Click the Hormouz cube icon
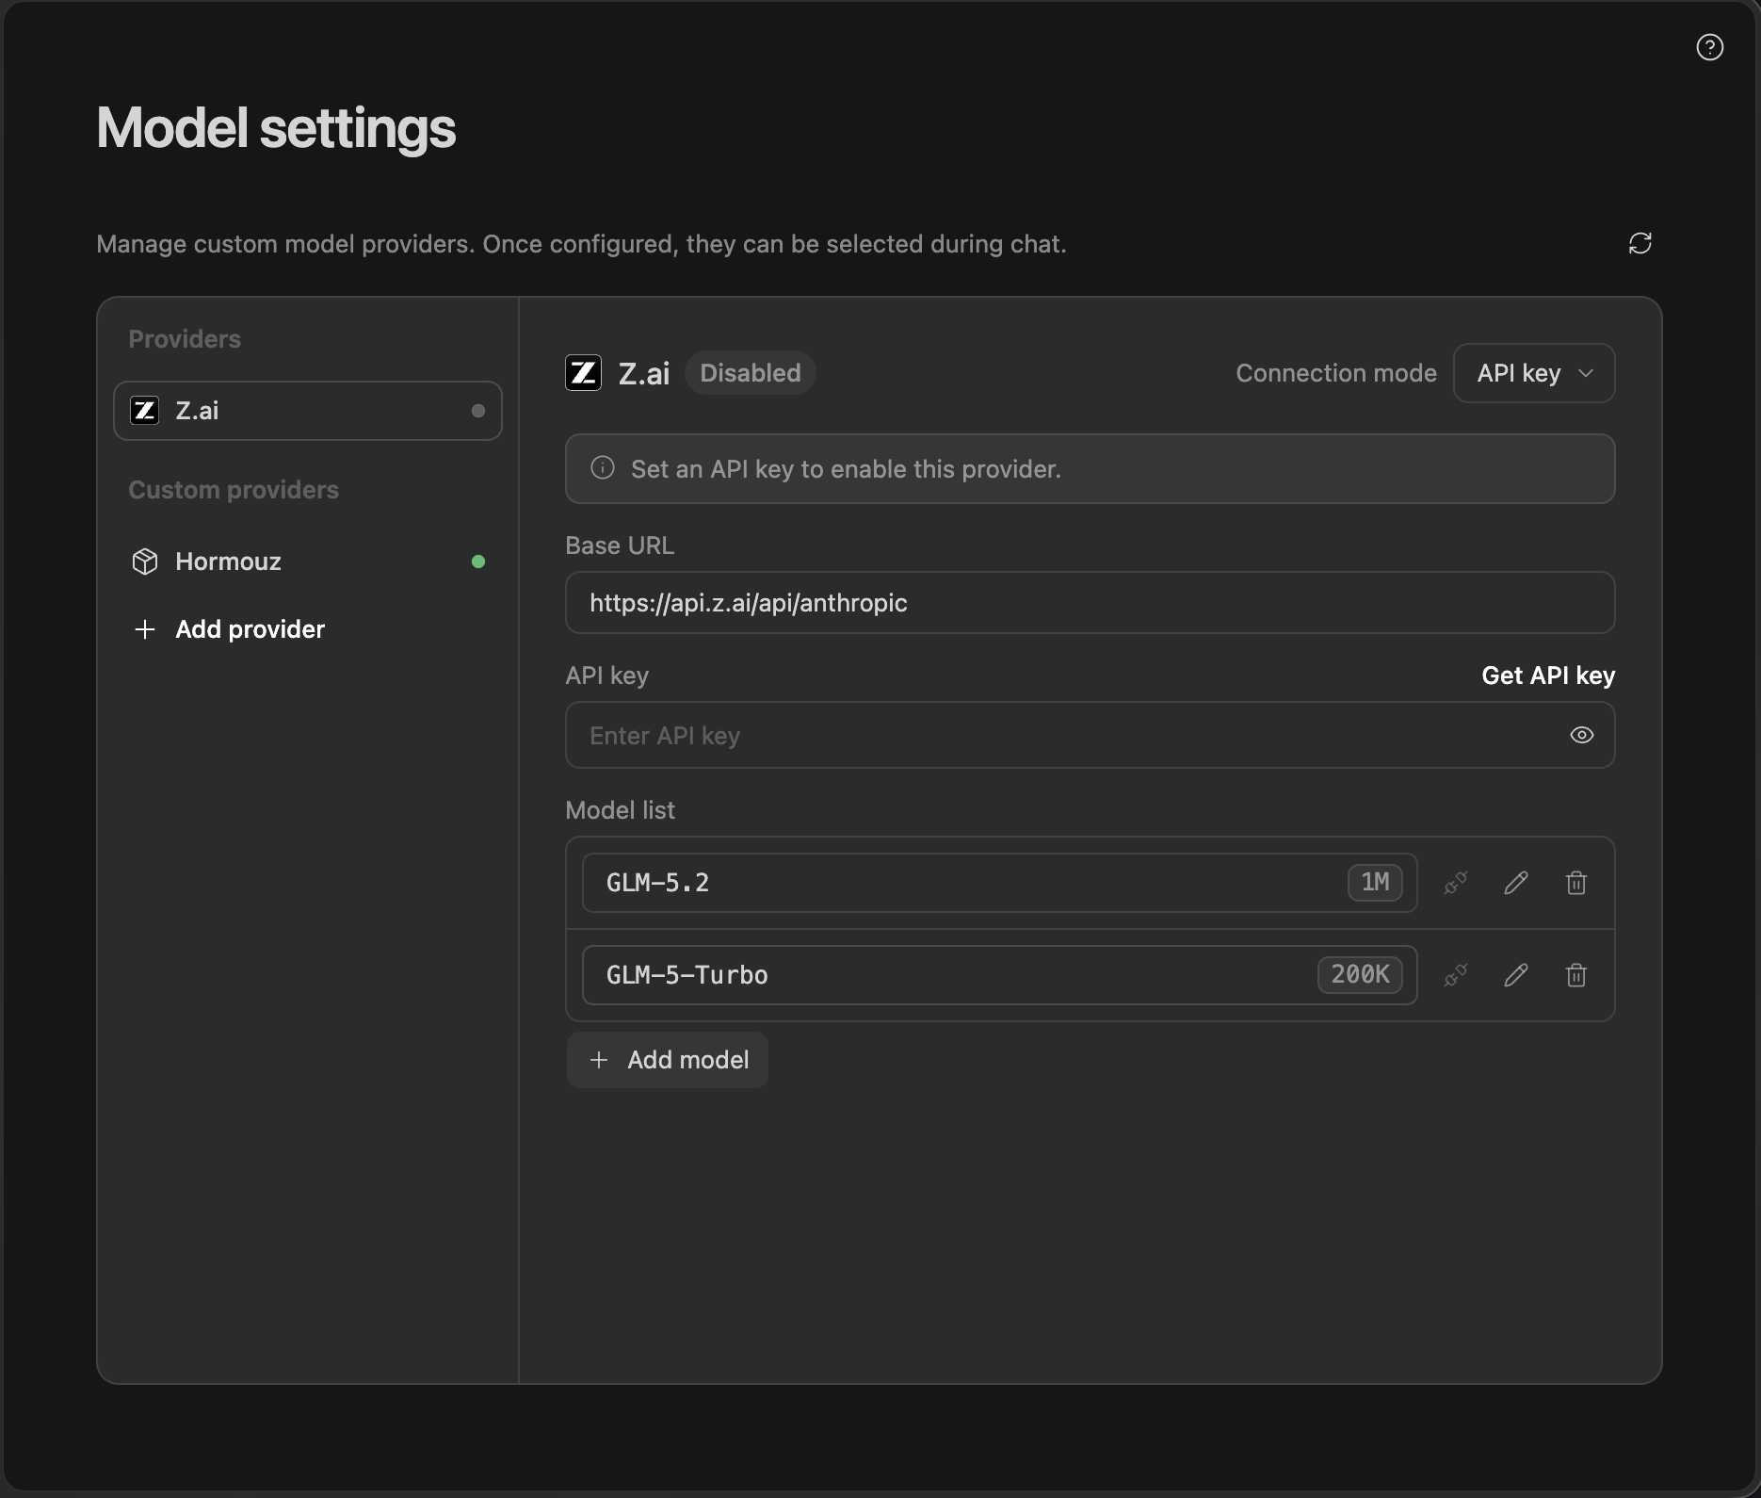The width and height of the screenshot is (1761, 1498). coord(145,562)
